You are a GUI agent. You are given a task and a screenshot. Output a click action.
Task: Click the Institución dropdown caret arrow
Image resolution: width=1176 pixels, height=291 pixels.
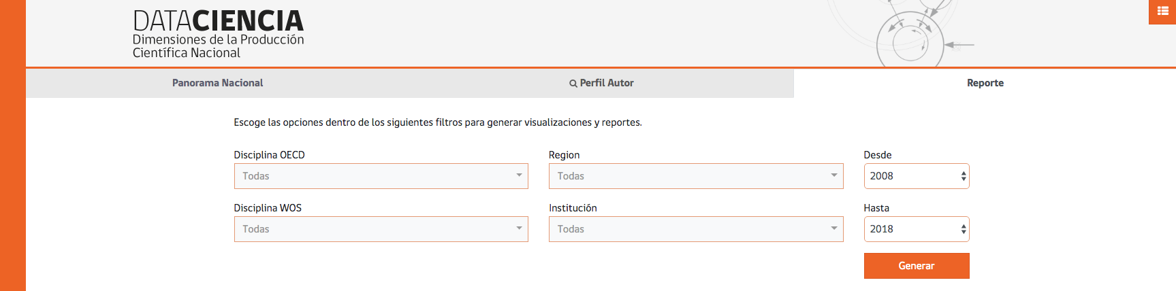click(x=833, y=228)
